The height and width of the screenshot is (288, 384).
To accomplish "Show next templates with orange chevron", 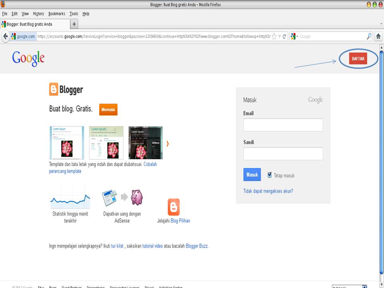I will [x=168, y=144].
